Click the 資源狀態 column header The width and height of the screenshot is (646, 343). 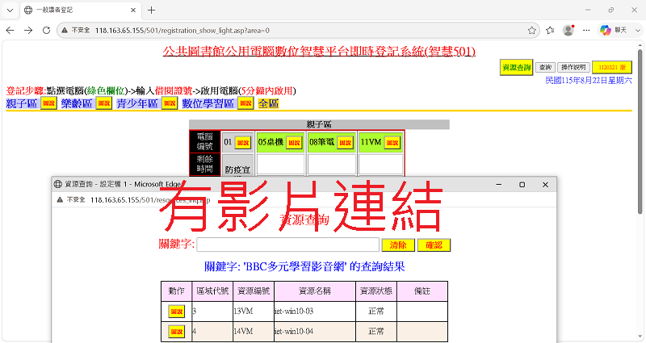(x=376, y=291)
